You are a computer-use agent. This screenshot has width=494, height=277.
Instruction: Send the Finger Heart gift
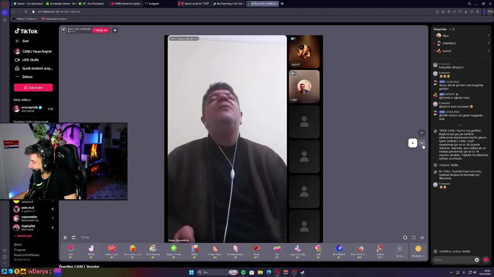pos(215,251)
